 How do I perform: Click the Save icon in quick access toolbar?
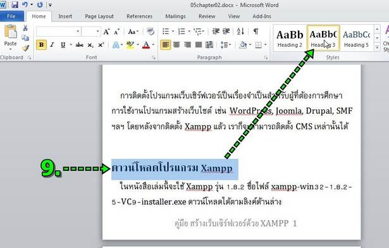(x=15, y=4)
